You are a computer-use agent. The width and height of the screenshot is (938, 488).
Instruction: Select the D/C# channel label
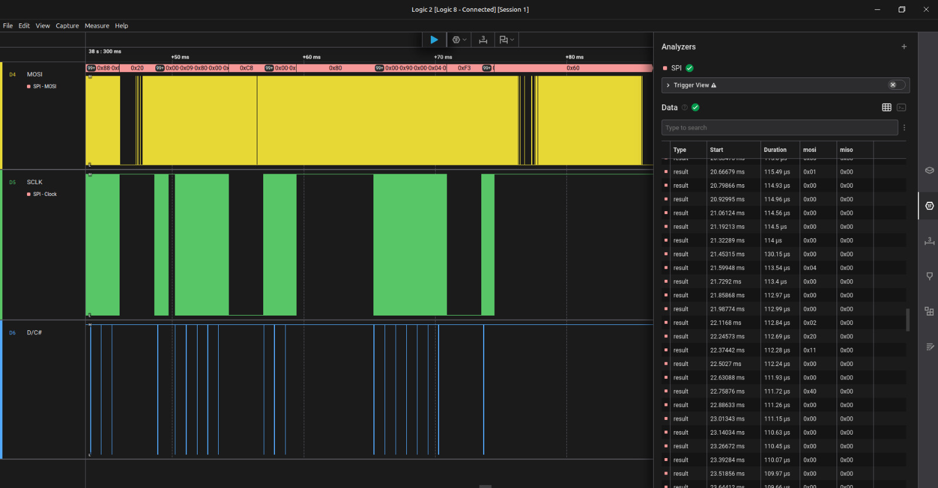[35, 333]
